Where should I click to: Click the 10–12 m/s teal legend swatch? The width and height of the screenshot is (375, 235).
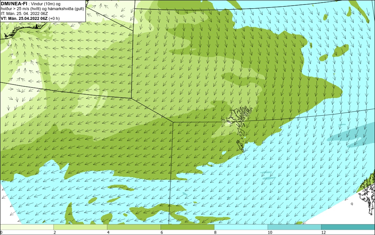coord(295,227)
